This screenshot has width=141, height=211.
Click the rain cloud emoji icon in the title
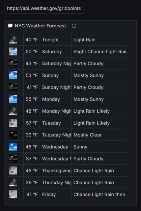click(10, 26)
